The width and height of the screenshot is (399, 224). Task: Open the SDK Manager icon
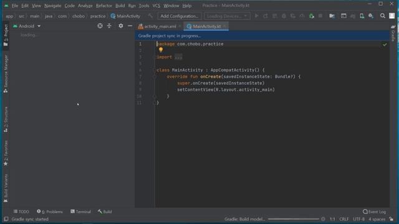pyautogui.click(x=371, y=16)
